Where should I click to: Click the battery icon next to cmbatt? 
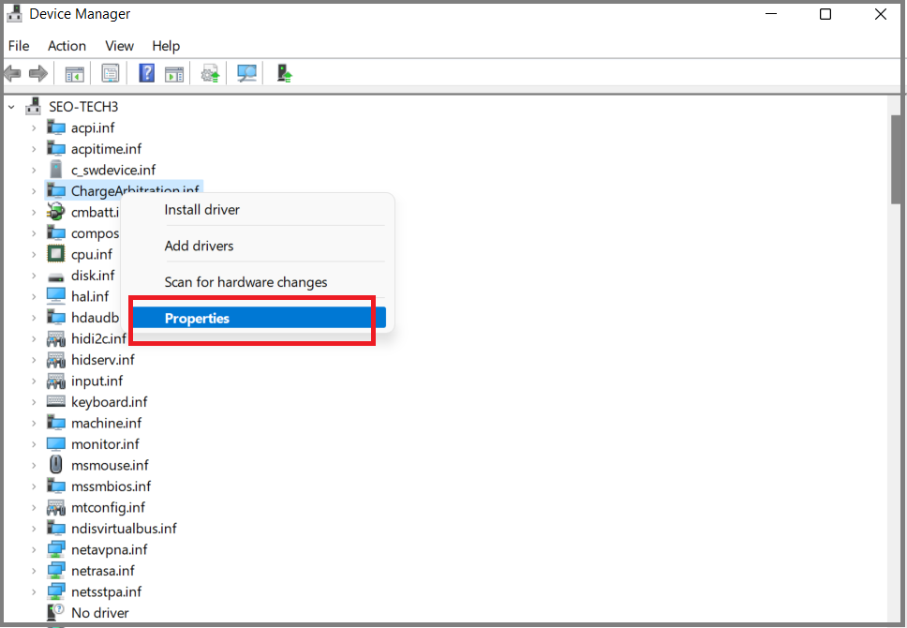(x=56, y=212)
